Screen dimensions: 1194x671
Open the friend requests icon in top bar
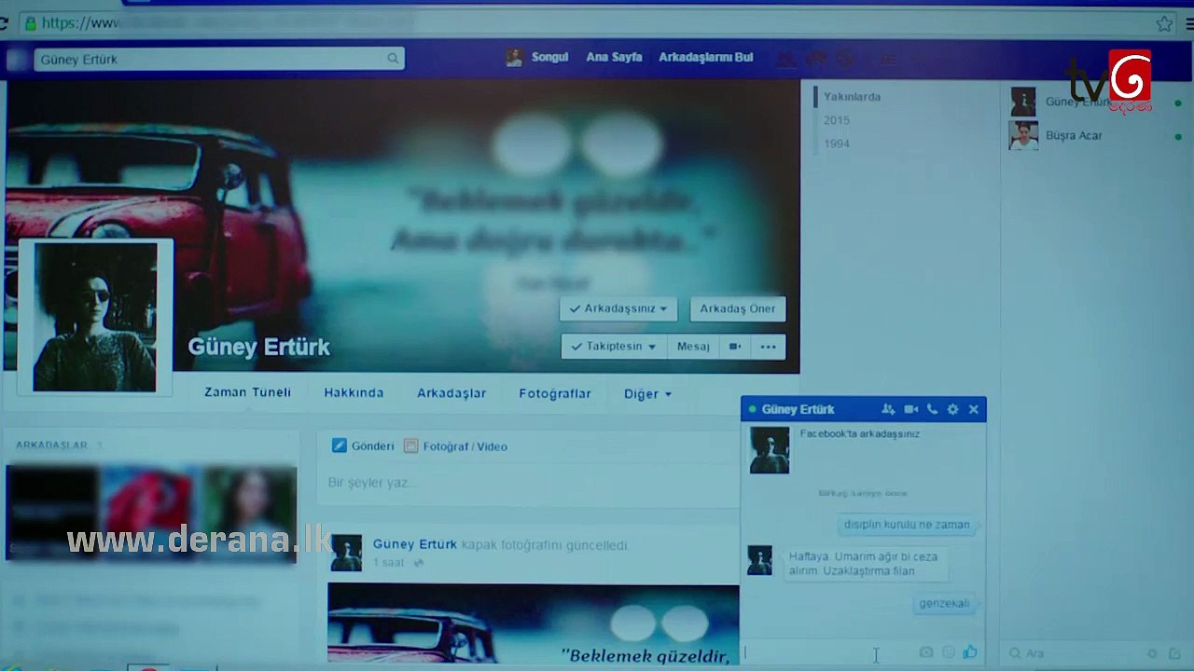[787, 59]
